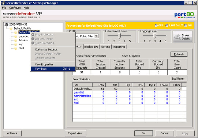This screenshot has width=198, height=138.
Task: Choose View Logs from context menu
Action: 53,69
